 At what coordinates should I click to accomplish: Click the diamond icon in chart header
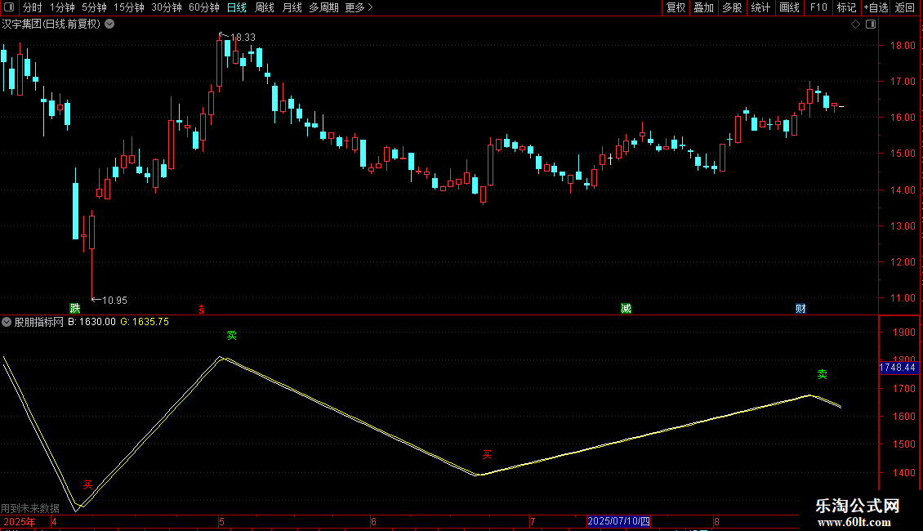tap(856, 25)
